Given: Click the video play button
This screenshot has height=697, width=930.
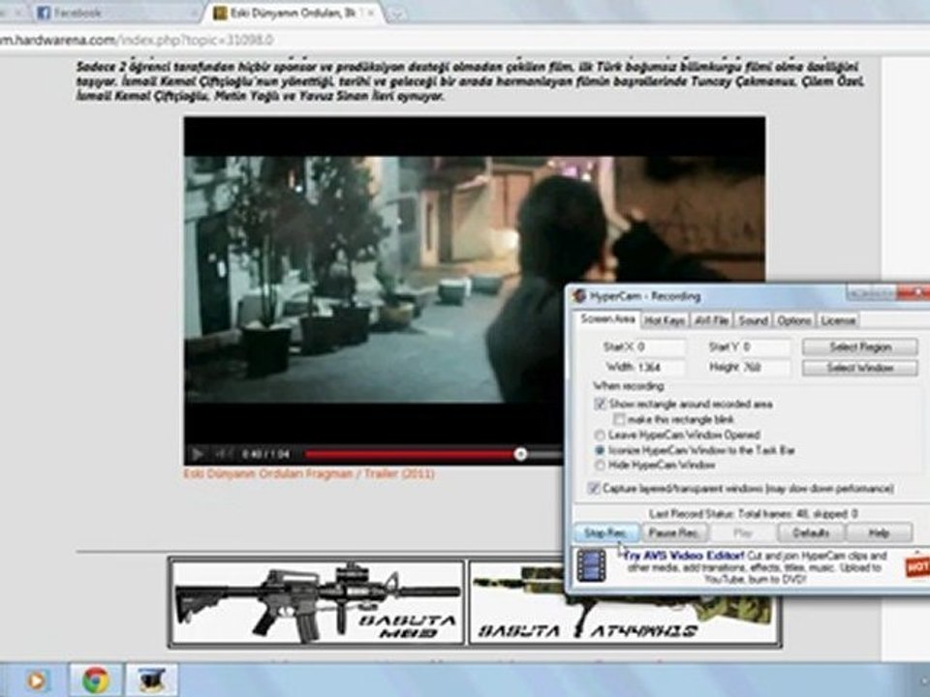Looking at the screenshot, I should pyautogui.click(x=198, y=453).
